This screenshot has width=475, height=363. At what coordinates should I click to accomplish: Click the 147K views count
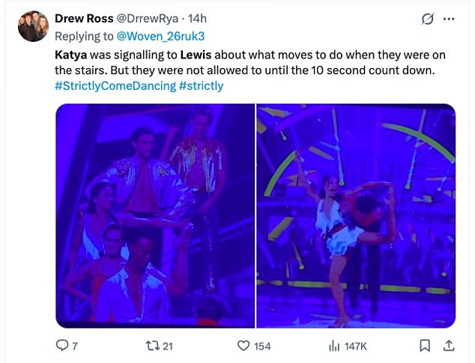356,346
